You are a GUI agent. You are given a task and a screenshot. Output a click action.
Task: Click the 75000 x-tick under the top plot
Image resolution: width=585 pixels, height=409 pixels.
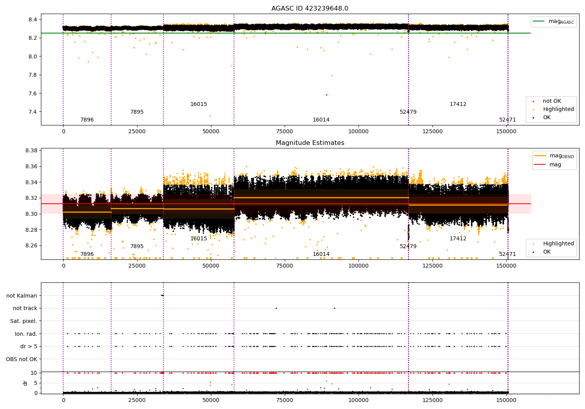click(285, 132)
